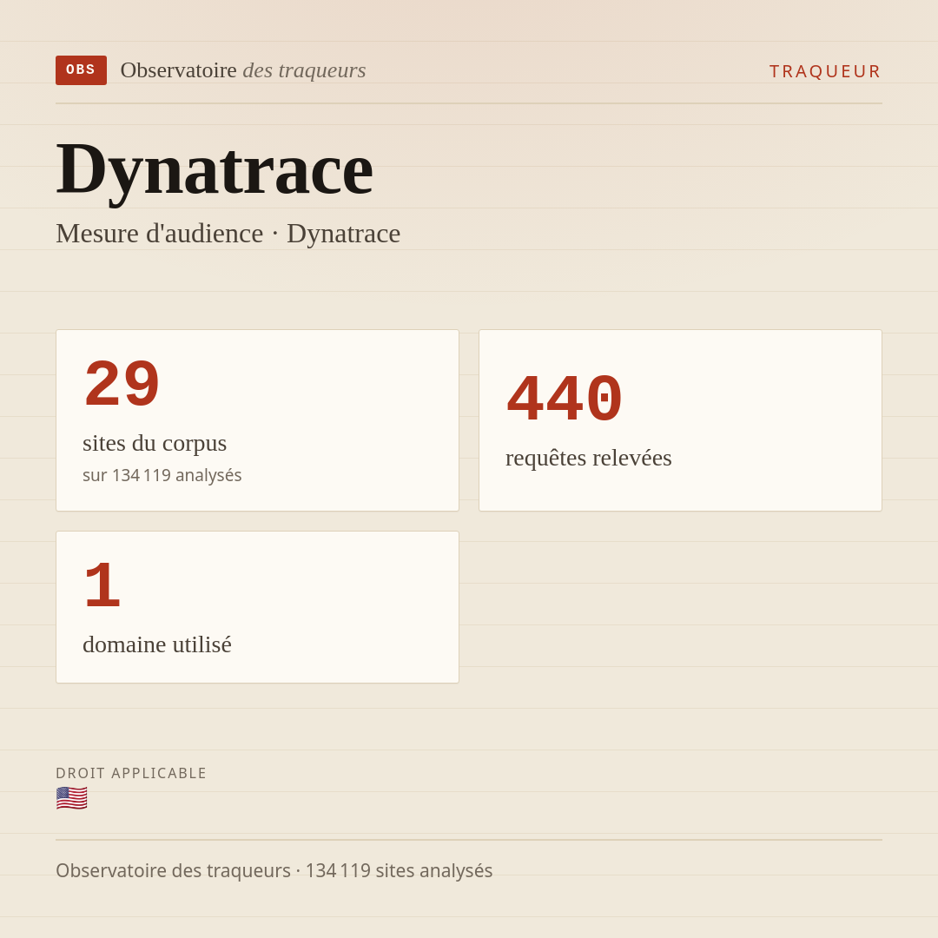Click the "sites du corpus" label
Viewport: 938px width, 938px height.
(x=155, y=443)
